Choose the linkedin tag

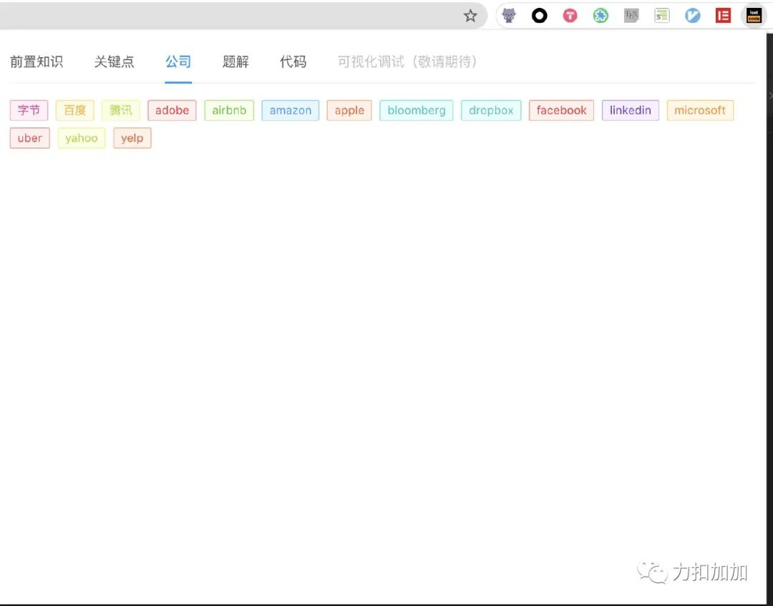(x=631, y=110)
